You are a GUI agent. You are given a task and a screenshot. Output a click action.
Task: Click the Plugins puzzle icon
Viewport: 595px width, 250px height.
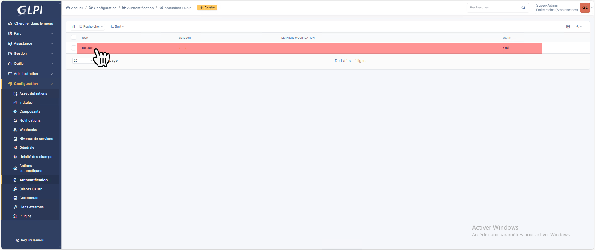click(15, 216)
